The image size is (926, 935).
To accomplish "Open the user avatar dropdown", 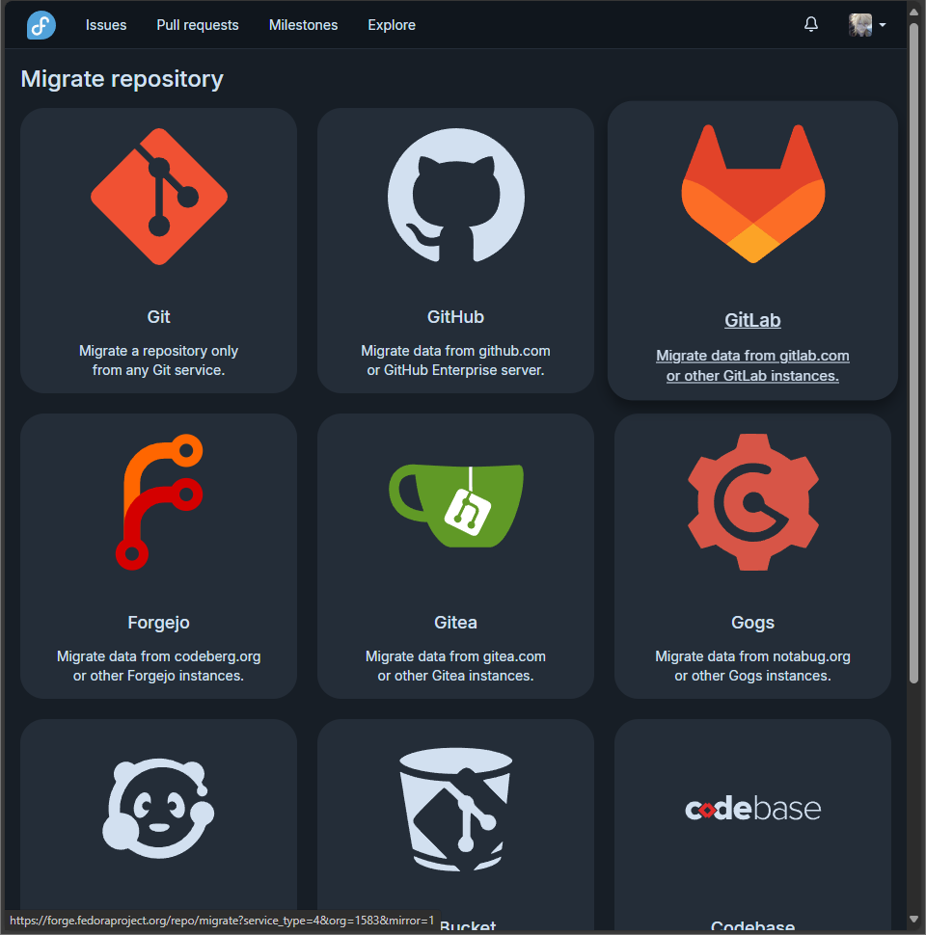I will click(x=858, y=24).
